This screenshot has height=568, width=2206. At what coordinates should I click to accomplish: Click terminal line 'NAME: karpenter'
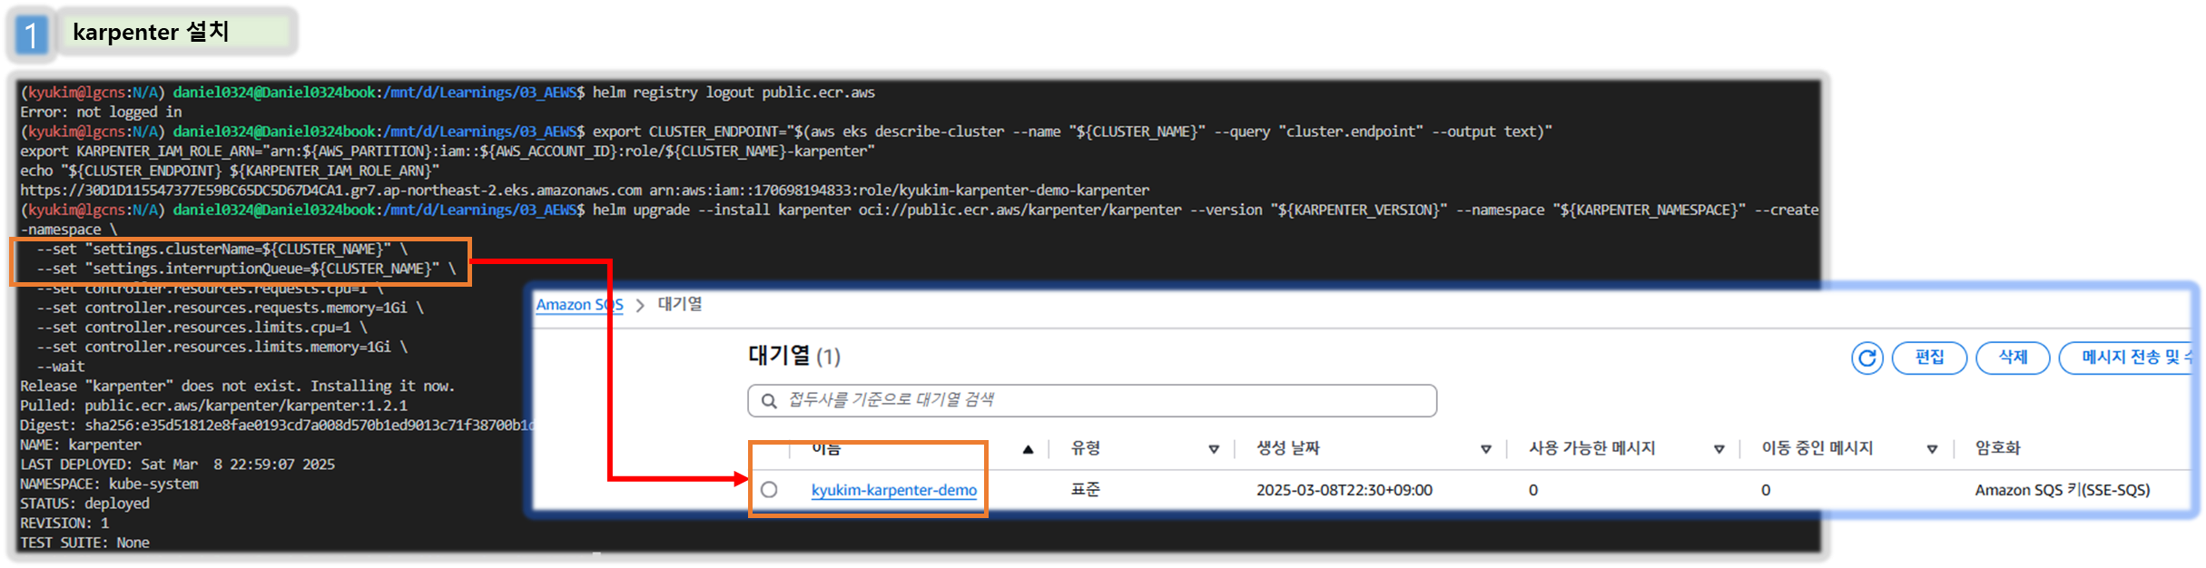81,446
